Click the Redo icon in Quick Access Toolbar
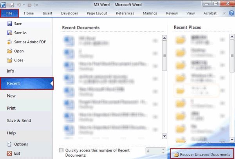 [x=30, y=5]
